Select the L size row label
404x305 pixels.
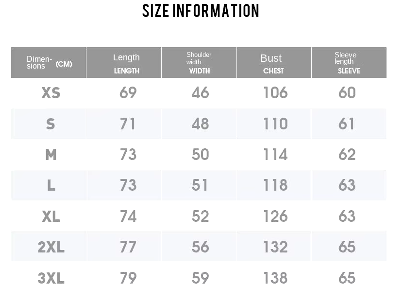point(51,185)
